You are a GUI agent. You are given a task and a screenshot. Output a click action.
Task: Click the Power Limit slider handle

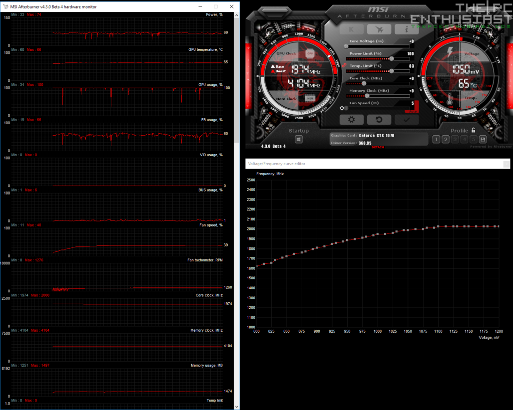(392, 59)
